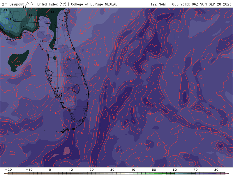
Task: Click the "2m Dewpoint (°F)" title text
Action: 17,4
